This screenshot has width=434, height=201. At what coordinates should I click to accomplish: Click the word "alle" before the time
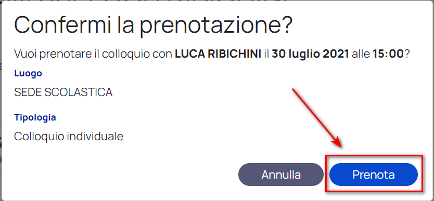pos(361,54)
